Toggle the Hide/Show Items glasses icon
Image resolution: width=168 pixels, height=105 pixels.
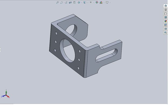coord(91,2)
